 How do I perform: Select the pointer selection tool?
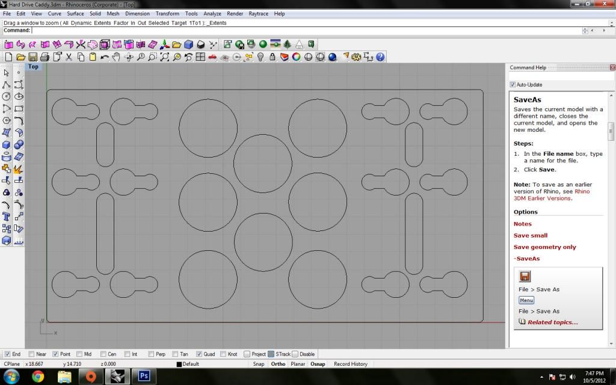coord(6,73)
